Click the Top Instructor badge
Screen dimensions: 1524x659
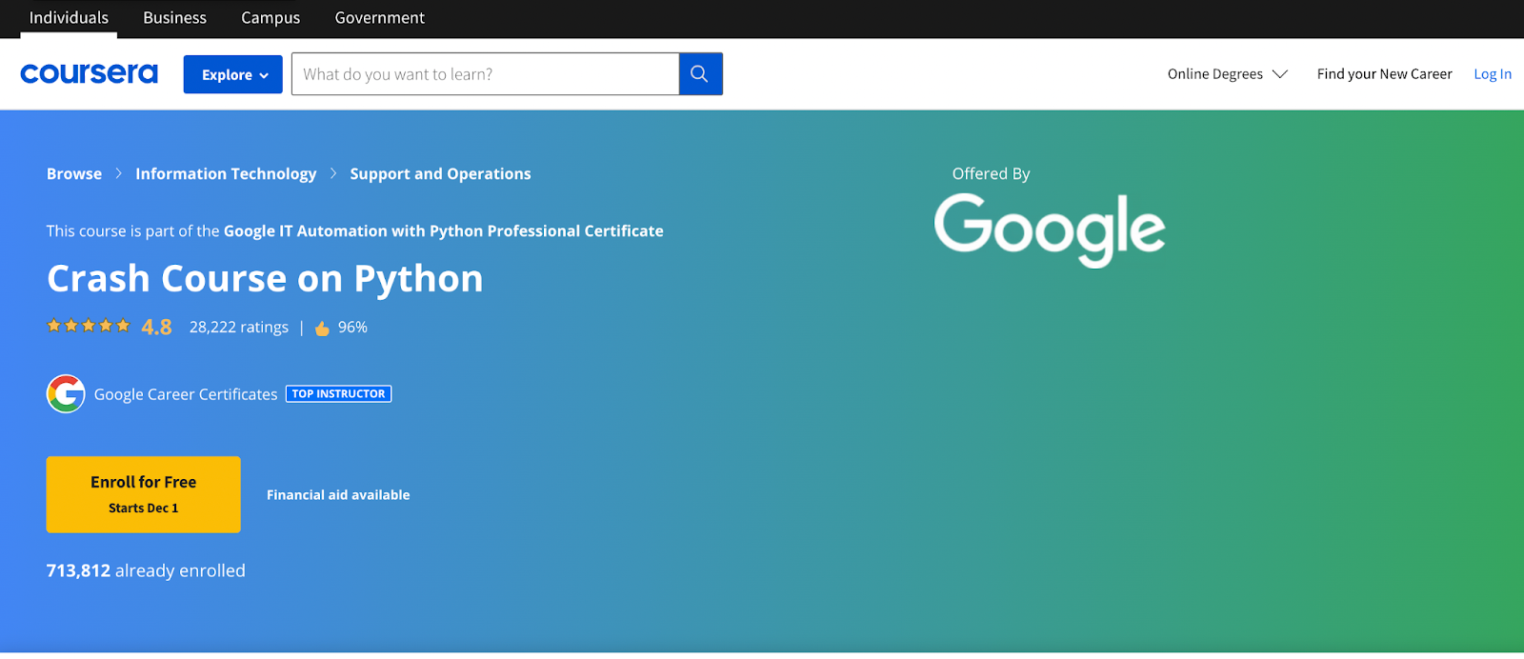[x=338, y=394]
